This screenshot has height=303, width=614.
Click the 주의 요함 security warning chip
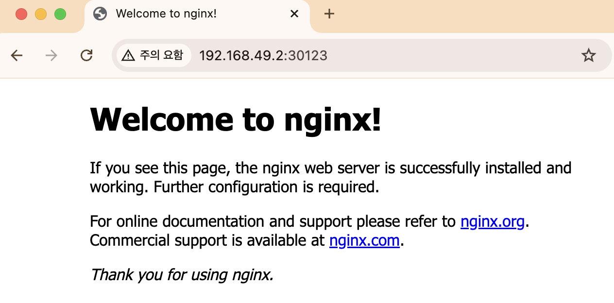coord(153,55)
